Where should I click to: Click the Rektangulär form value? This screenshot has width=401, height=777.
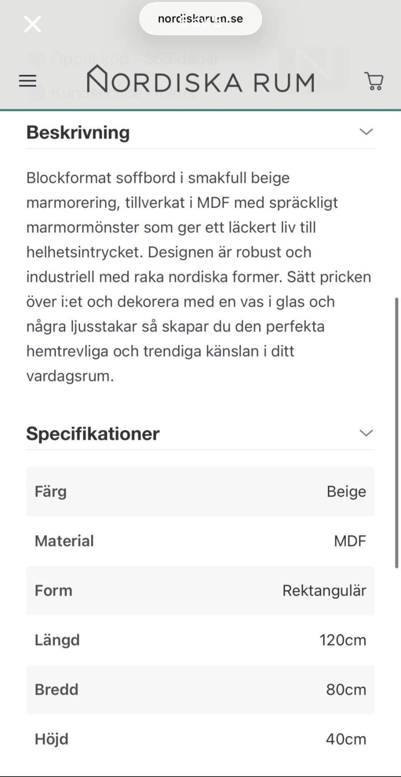point(324,590)
